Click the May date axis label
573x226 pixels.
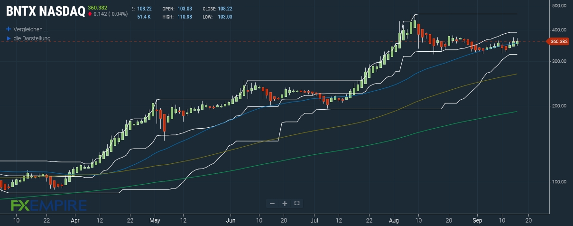[156, 221]
